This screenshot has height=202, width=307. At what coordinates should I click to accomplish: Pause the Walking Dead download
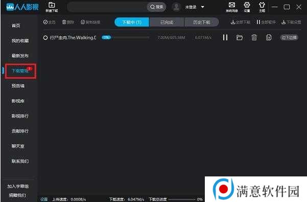coord(225,37)
